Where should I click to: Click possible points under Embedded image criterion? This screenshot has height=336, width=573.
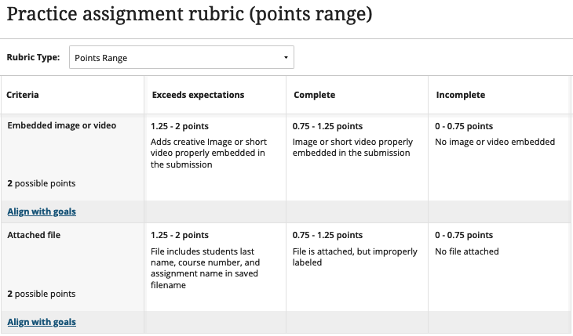click(42, 182)
